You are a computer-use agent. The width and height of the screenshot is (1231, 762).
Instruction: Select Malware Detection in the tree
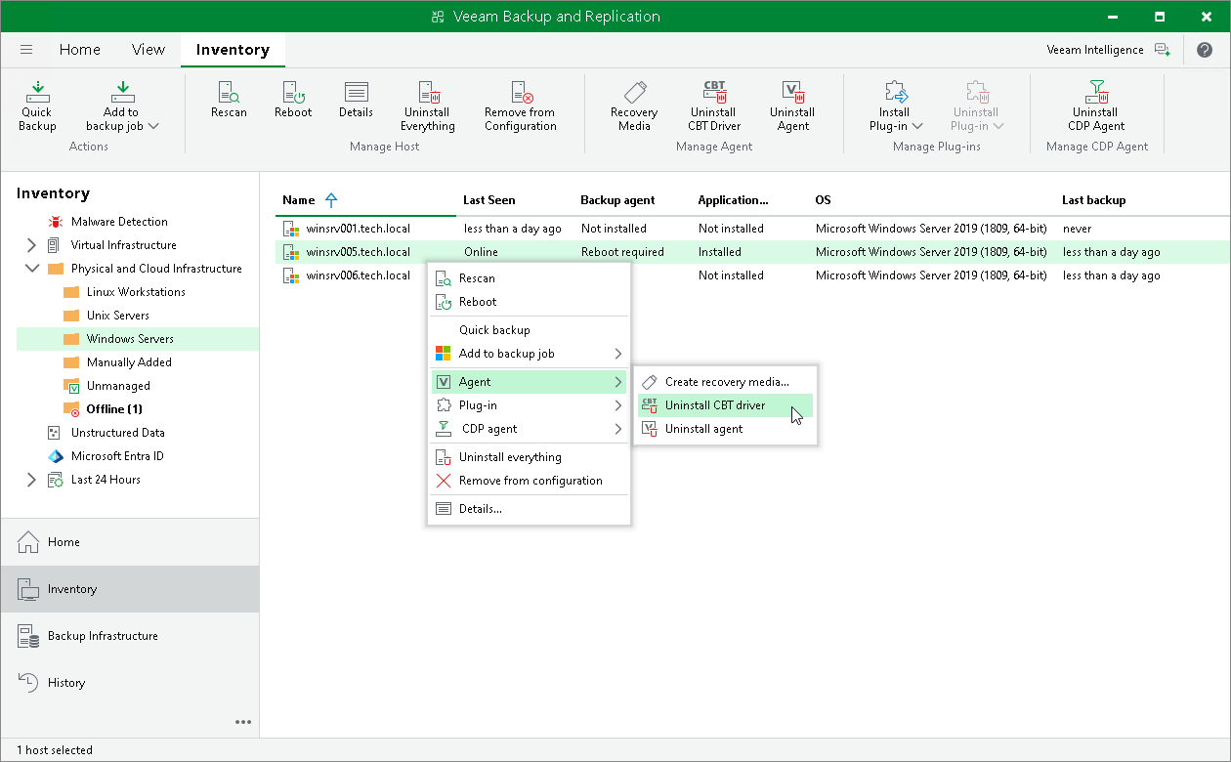119,222
